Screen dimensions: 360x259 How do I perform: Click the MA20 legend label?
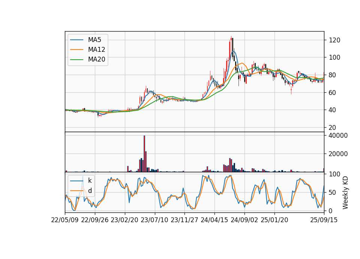96,60
